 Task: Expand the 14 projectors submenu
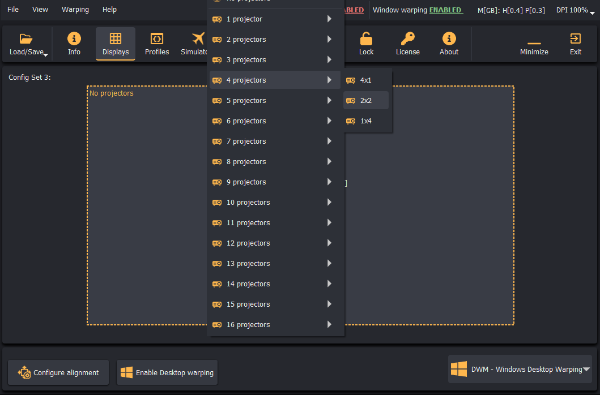(x=275, y=284)
